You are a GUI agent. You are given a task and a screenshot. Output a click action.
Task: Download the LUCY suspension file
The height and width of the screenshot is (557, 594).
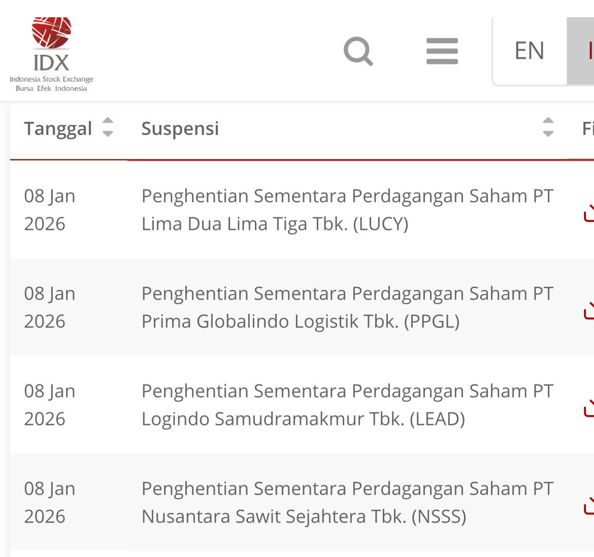click(x=589, y=213)
